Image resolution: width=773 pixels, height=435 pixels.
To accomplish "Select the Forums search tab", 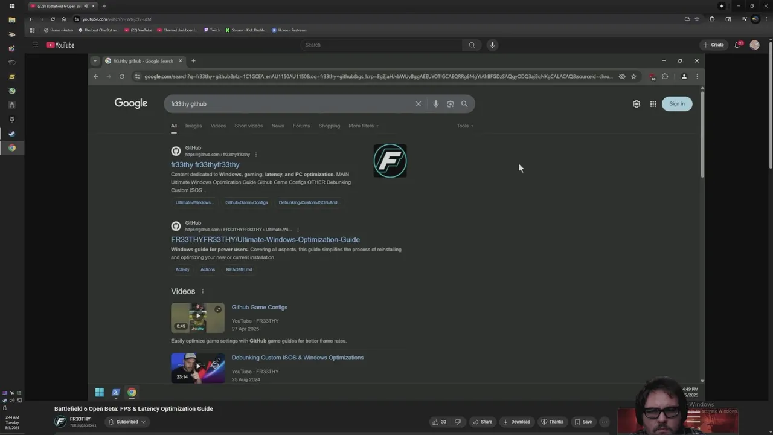I will tap(301, 126).
